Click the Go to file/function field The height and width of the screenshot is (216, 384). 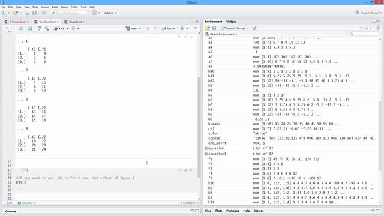click(x=69, y=13)
